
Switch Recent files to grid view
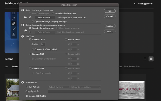click(x=151, y=59)
